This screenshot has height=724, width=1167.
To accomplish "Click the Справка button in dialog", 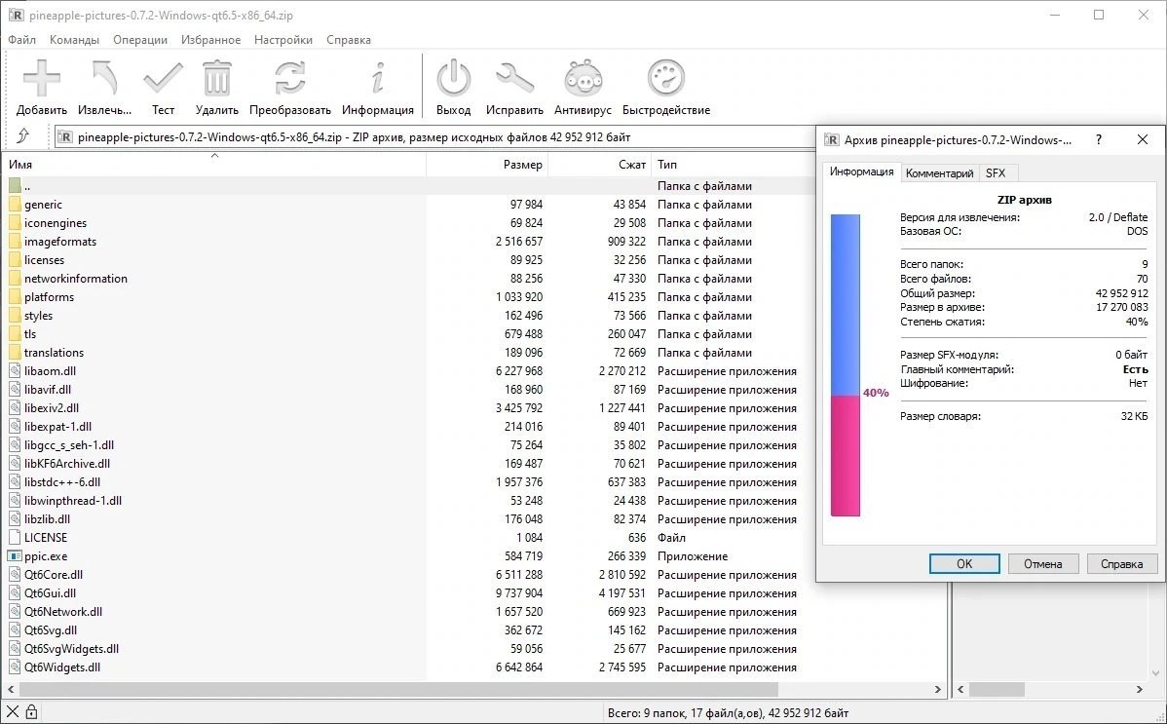I will (x=1121, y=564).
